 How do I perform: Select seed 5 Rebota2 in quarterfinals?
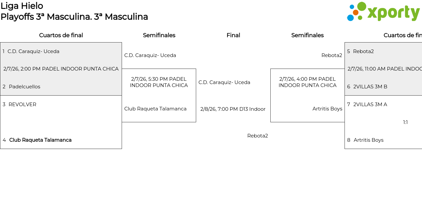click(x=363, y=51)
